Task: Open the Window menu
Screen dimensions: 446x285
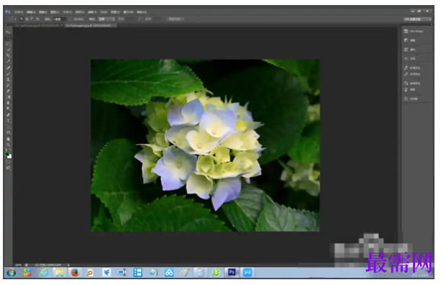Action: point(129,12)
